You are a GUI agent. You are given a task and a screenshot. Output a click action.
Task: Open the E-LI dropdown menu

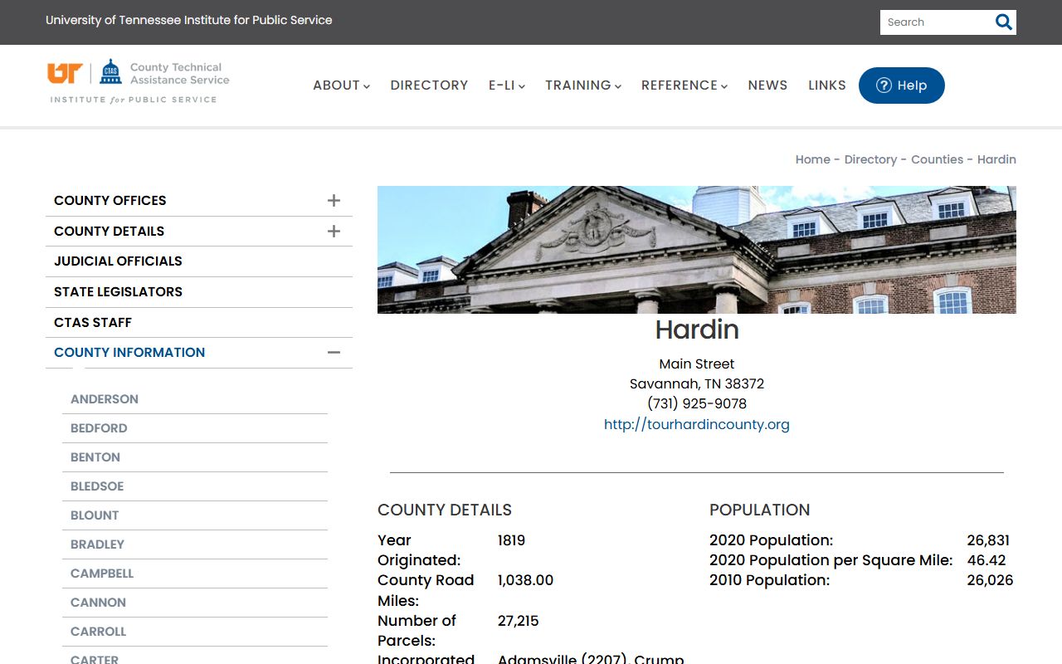[x=507, y=85]
